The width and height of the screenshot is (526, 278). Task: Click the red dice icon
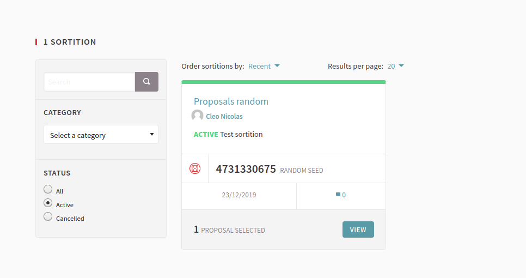195,169
